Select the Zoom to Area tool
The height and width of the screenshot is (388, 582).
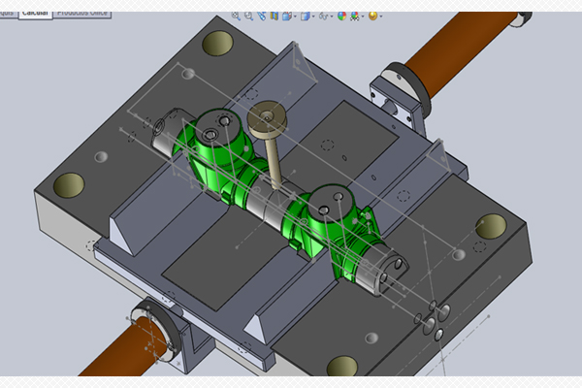(x=250, y=16)
